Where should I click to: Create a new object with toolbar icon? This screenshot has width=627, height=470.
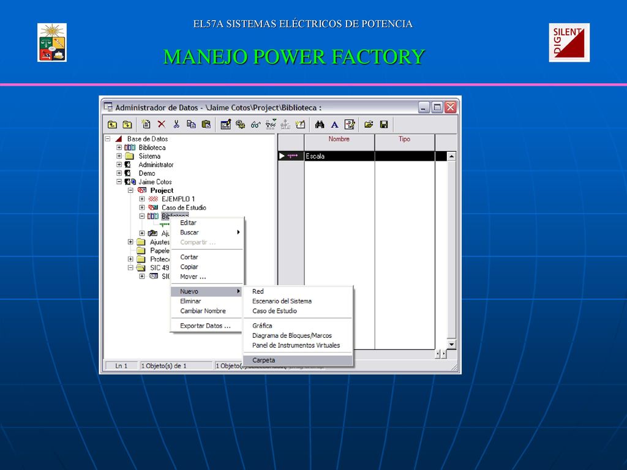coord(146,124)
